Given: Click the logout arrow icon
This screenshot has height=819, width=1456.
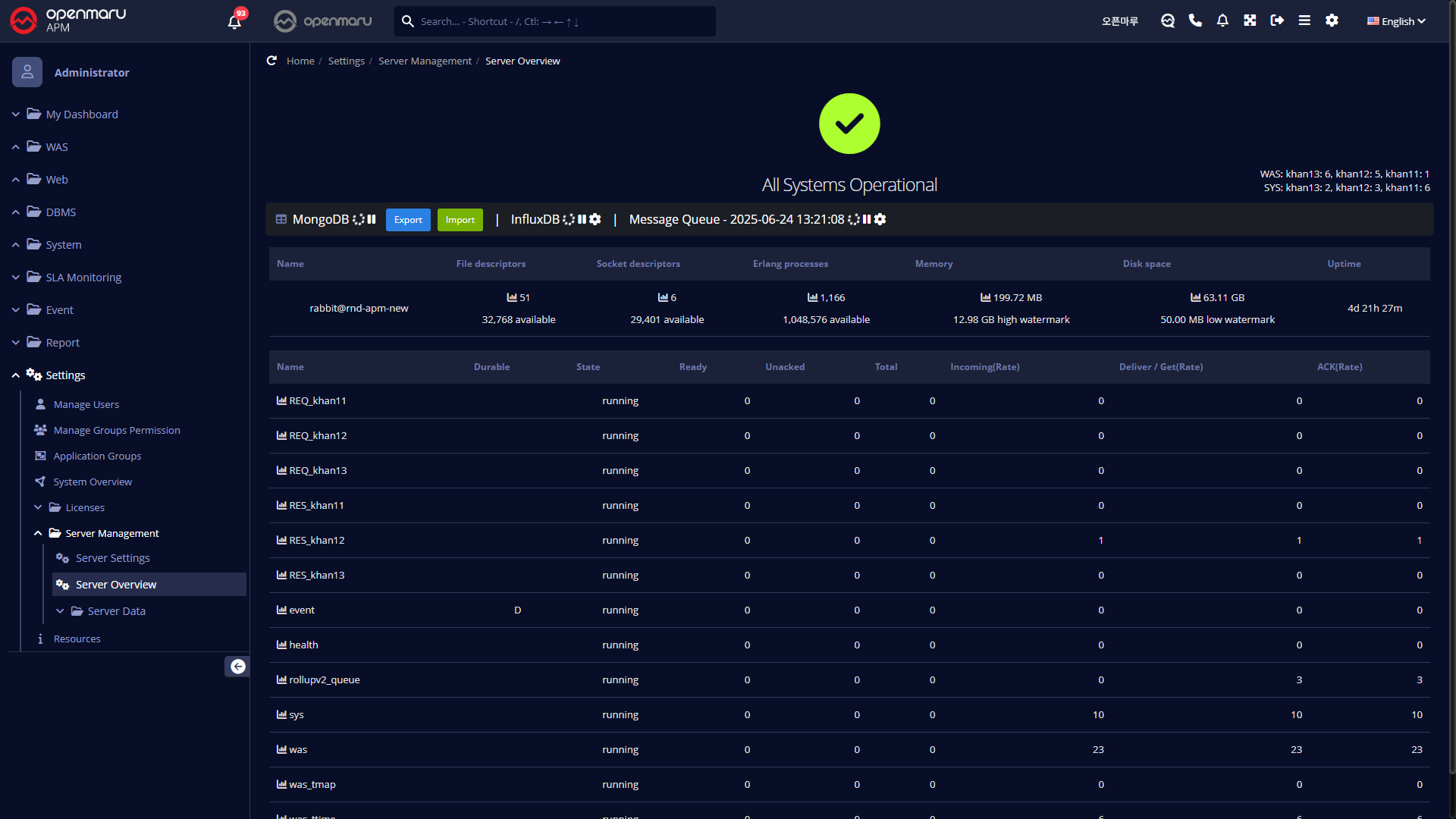Looking at the screenshot, I should point(1277,20).
